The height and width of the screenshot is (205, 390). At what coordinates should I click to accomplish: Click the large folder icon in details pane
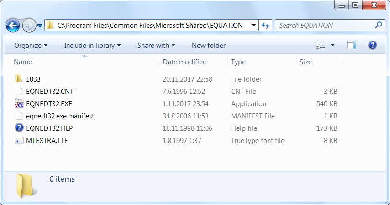(26, 186)
